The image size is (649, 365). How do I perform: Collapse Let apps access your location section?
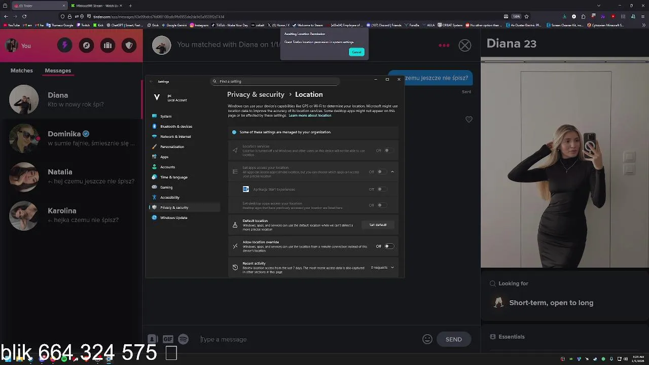(392, 172)
